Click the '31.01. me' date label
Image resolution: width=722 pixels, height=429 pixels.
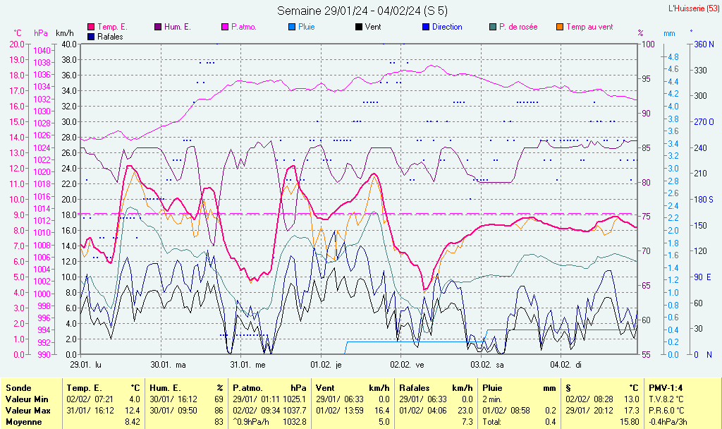tap(247, 365)
